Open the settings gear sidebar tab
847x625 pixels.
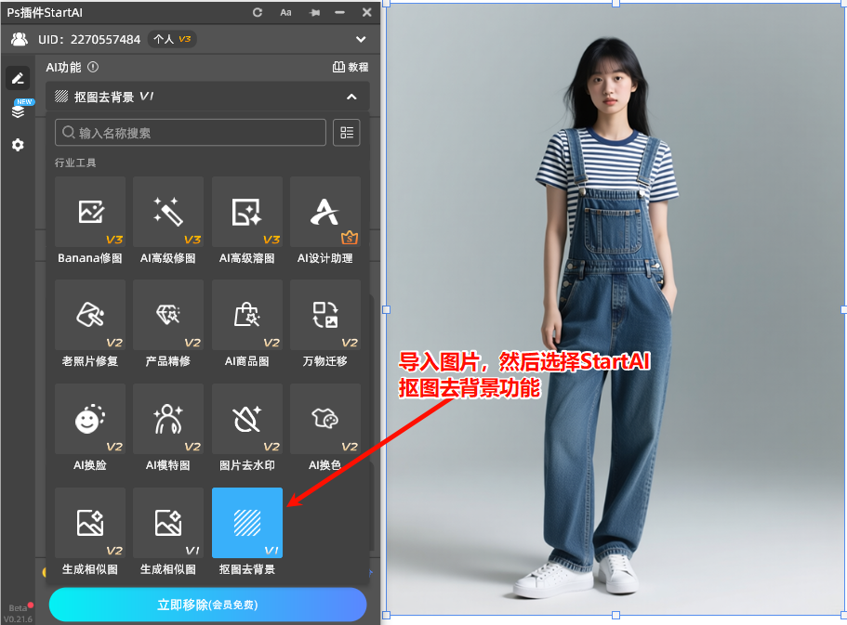(x=18, y=145)
